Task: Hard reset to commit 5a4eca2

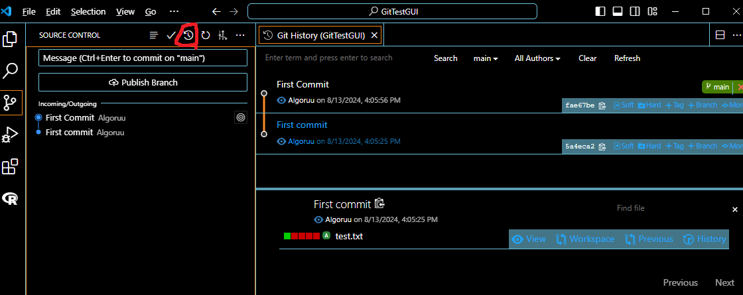Action: tap(649, 146)
